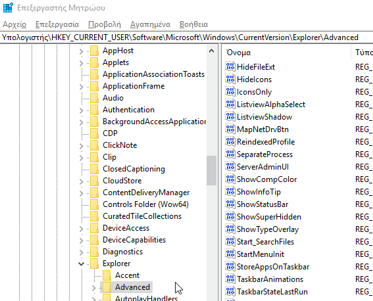Click the ContentDeliveryManager folder icon
373x301 pixels.
point(95,193)
